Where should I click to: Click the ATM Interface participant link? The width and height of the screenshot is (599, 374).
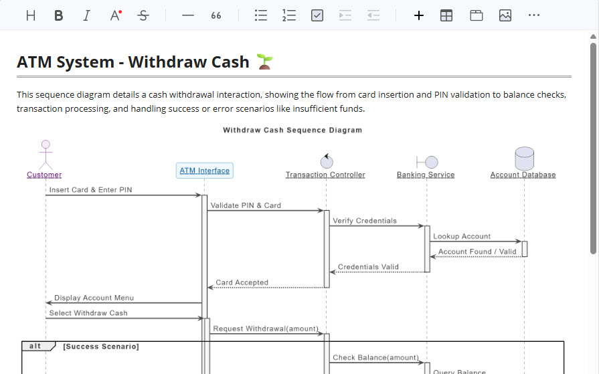(x=204, y=171)
